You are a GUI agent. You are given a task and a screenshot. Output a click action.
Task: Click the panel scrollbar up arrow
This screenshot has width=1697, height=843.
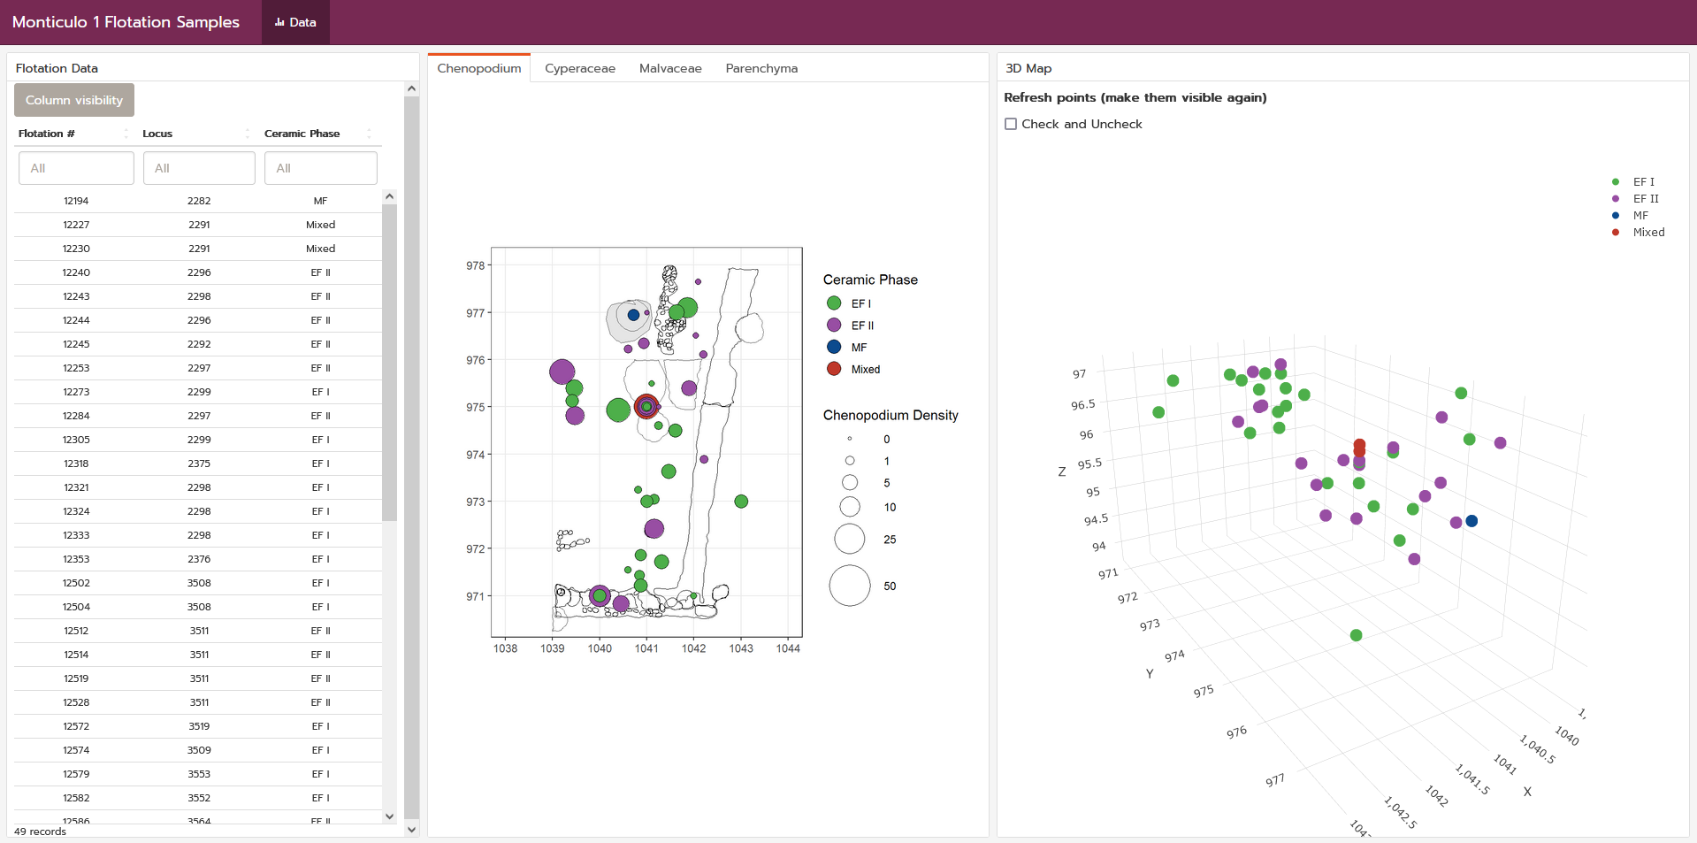click(x=411, y=88)
